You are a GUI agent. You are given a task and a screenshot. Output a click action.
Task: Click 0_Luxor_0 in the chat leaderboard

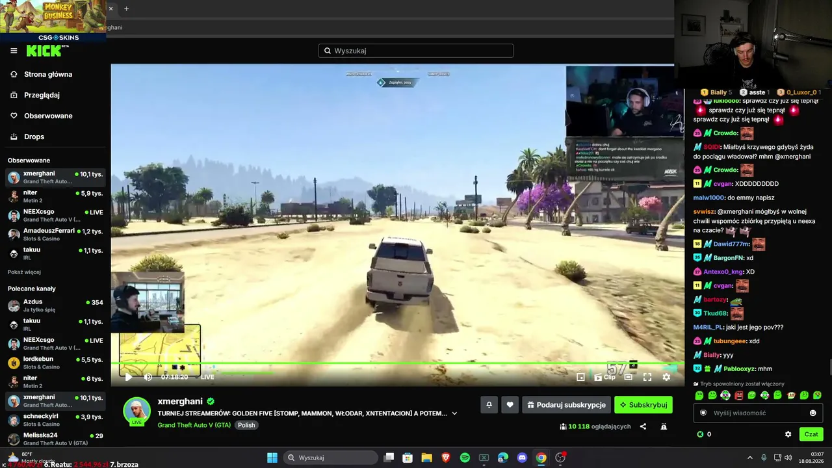(801, 93)
